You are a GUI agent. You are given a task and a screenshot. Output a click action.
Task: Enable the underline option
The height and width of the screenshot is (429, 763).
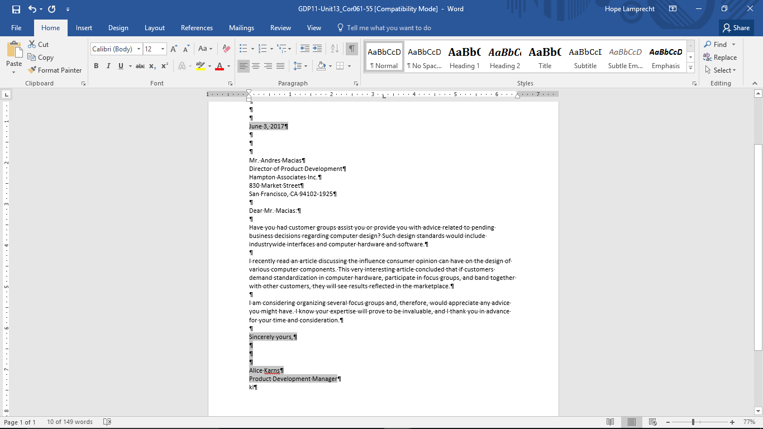tap(120, 66)
